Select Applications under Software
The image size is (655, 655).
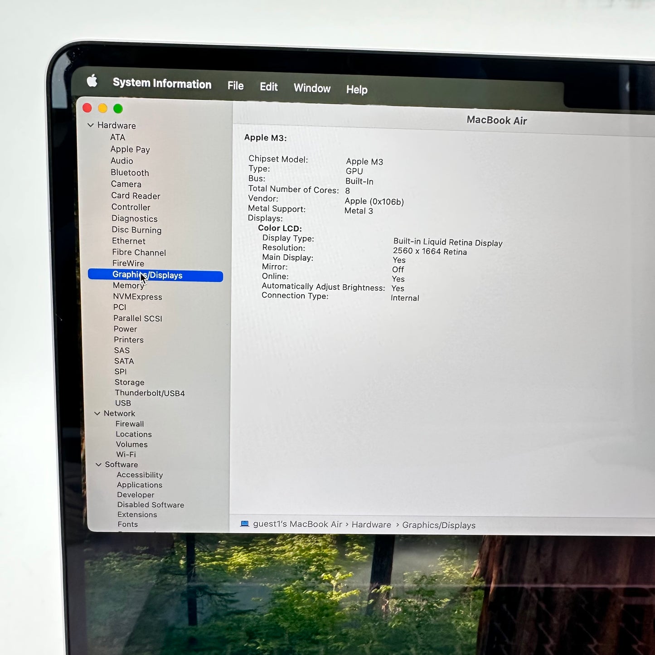[140, 485]
